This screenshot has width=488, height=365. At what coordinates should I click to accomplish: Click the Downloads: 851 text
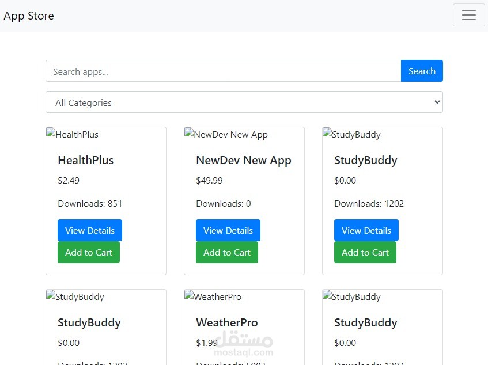point(90,204)
